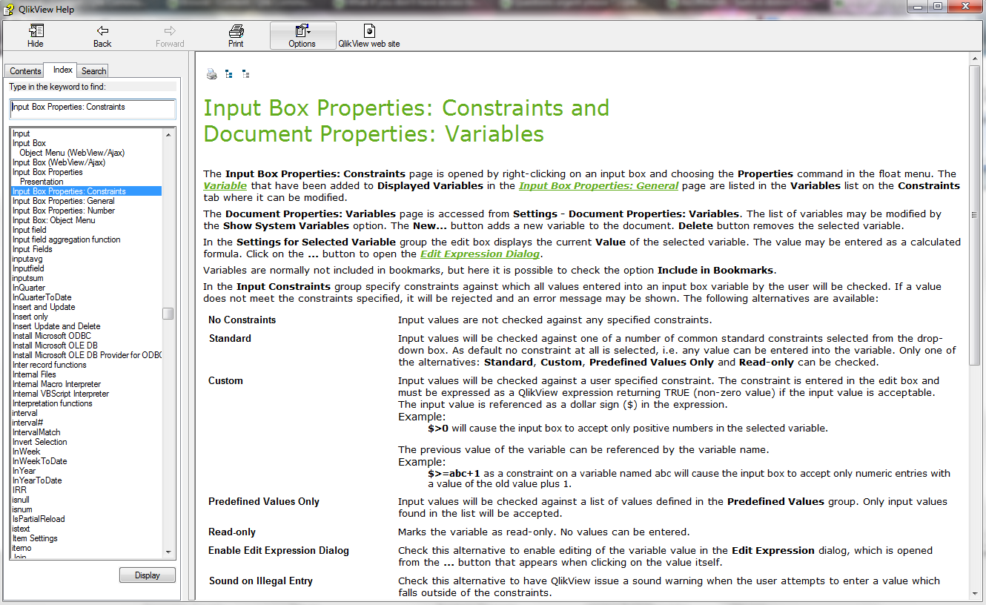Image resolution: width=986 pixels, height=605 pixels.
Task: Select "IntervalMatch" in the index list
Action: (x=36, y=432)
